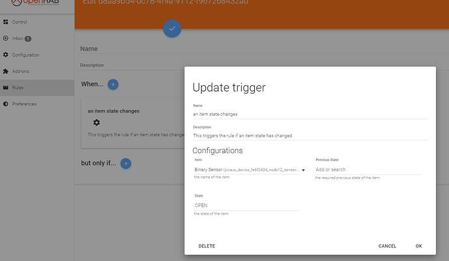Image resolution: width=449 pixels, height=261 pixels.
Task: Edit the State field containing OPEN
Action: [x=246, y=205]
